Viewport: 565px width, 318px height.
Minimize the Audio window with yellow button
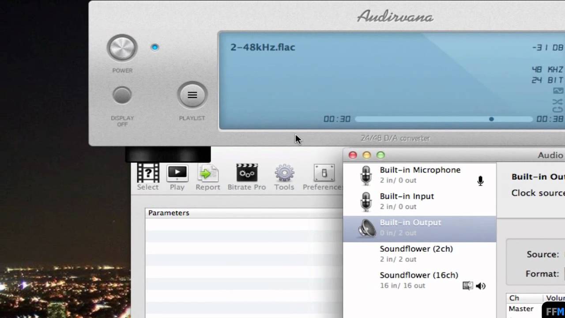(x=366, y=155)
